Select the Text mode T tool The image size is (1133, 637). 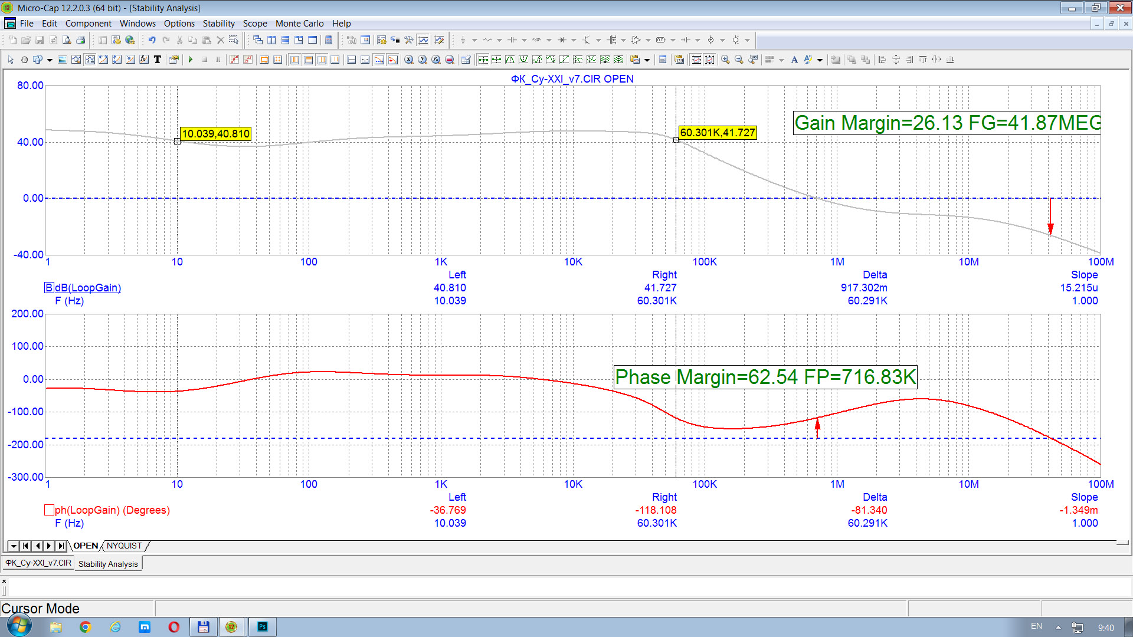[x=157, y=60]
